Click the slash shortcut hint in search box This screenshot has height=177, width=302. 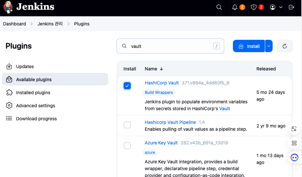[217, 46]
